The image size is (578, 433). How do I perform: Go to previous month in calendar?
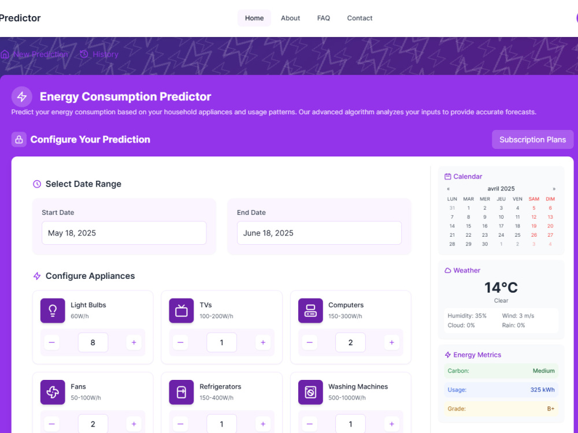(x=449, y=189)
